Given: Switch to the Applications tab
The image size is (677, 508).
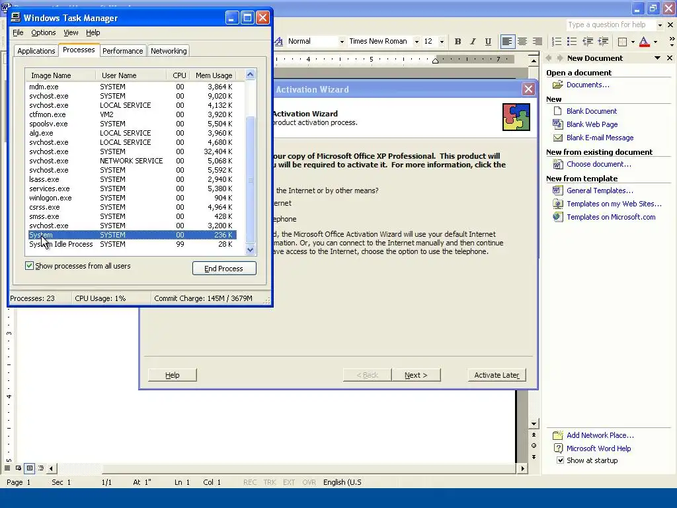Looking at the screenshot, I should click(36, 51).
